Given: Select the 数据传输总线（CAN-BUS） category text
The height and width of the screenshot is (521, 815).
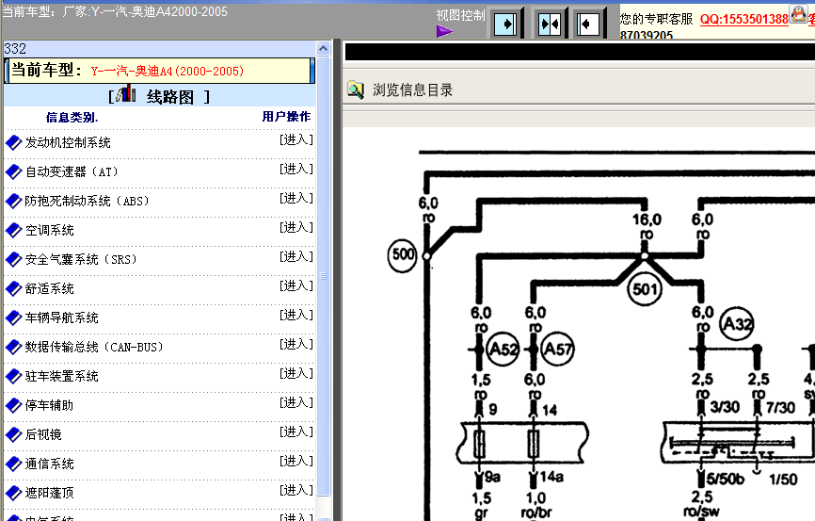Looking at the screenshot, I should [x=94, y=347].
